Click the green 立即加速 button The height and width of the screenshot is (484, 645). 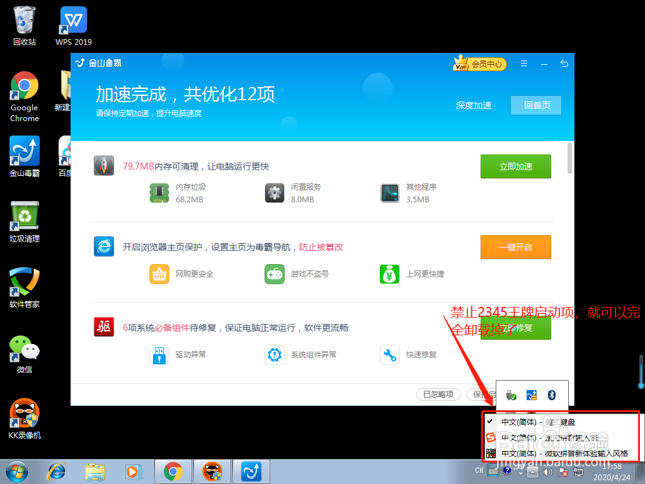515,166
